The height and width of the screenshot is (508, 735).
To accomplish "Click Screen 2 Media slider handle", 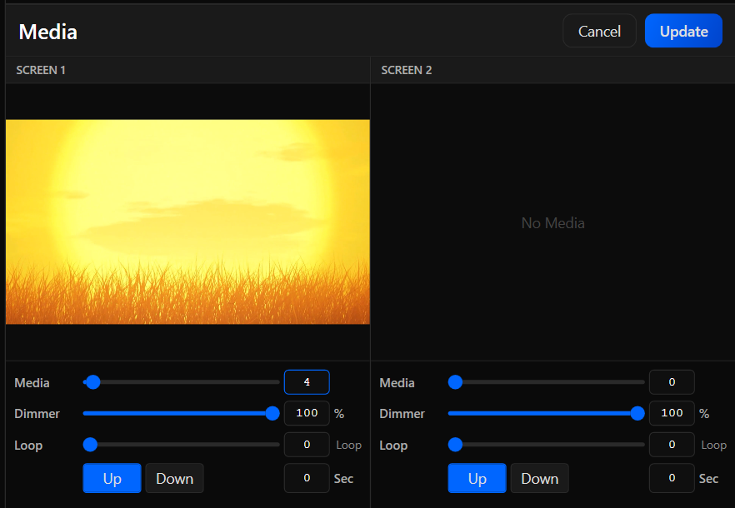I will (x=455, y=382).
